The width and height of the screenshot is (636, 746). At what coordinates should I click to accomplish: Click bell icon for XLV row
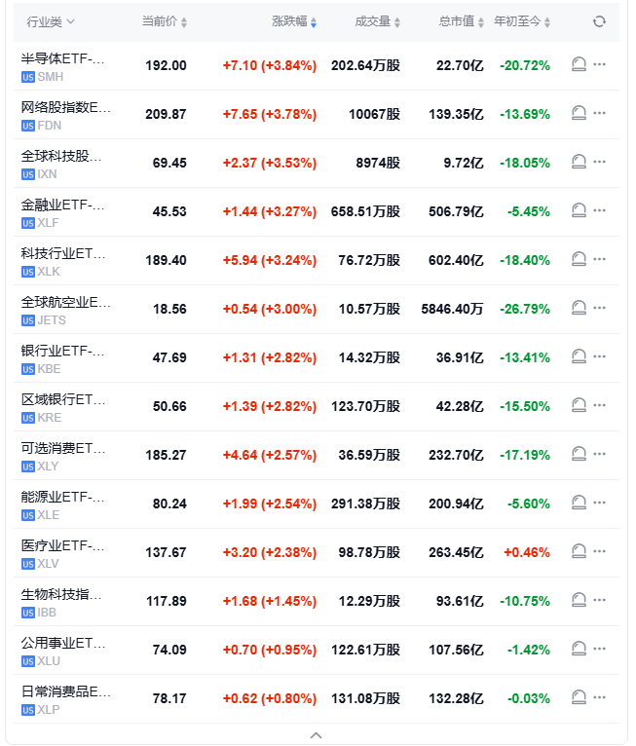click(x=579, y=552)
